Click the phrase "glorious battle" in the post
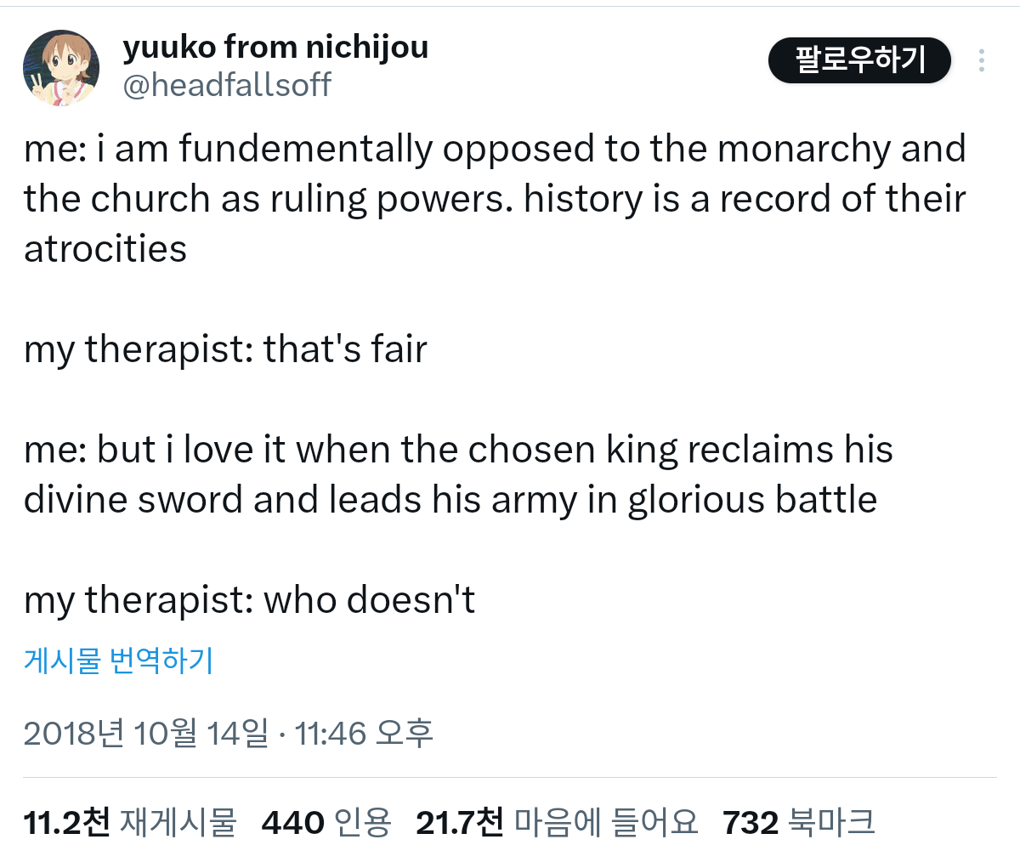1020x845 pixels. pyautogui.click(x=752, y=500)
